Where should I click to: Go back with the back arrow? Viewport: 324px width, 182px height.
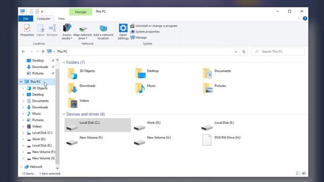(23, 52)
